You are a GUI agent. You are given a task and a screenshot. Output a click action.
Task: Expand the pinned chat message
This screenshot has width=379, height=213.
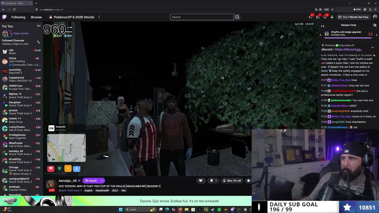(x=372, y=47)
